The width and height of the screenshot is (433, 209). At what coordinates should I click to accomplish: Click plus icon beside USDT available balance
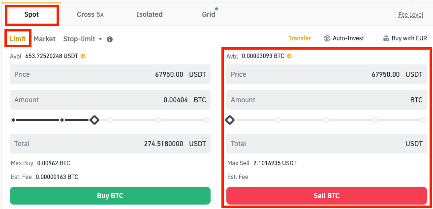(x=83, y=56)
